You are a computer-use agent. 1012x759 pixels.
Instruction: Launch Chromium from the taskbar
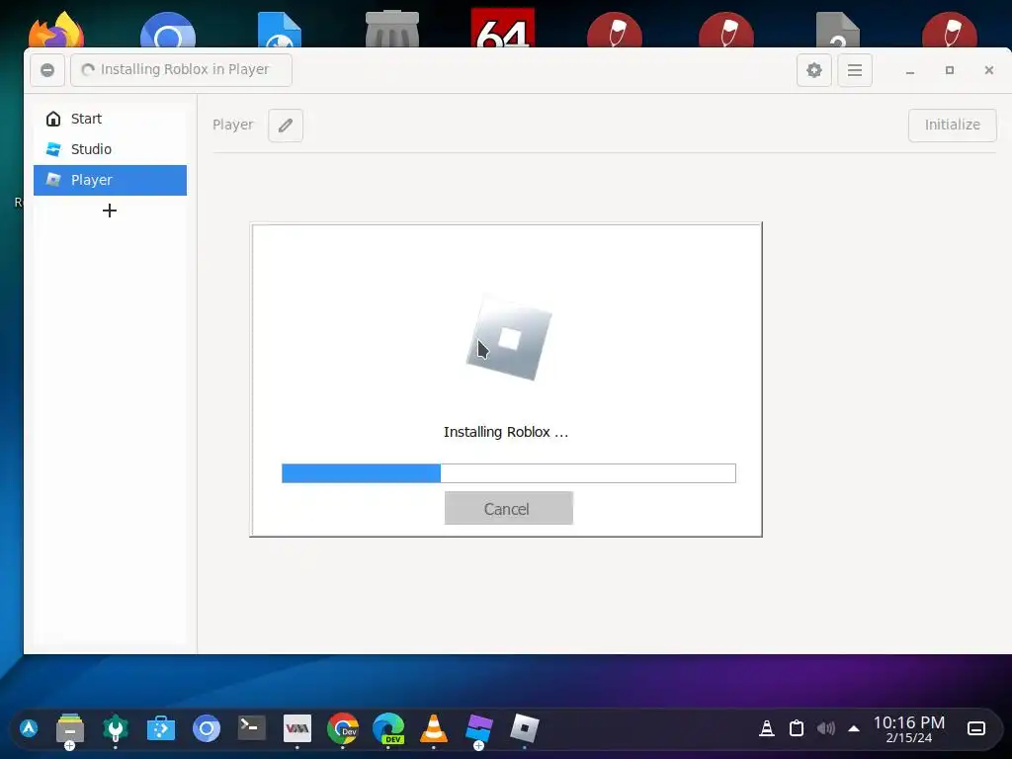[207, 729]
